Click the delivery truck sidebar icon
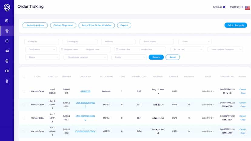This screenshot has width=251, height=141. point(7,51)
